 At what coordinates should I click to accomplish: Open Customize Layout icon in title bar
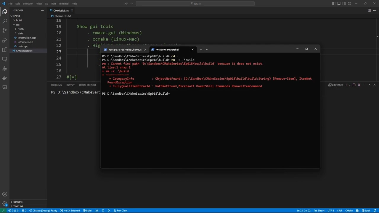click(349, 4)
